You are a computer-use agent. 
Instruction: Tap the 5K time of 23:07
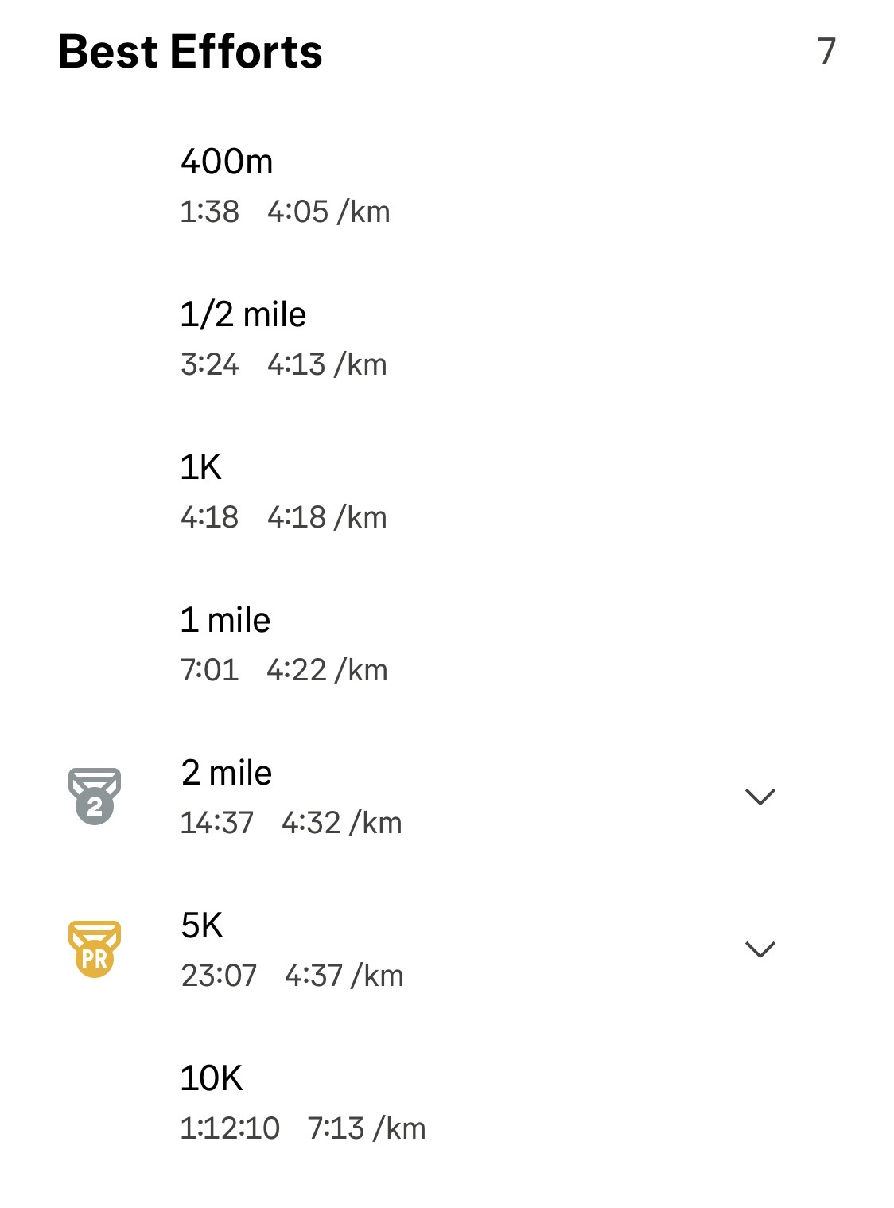coord(219,976)
